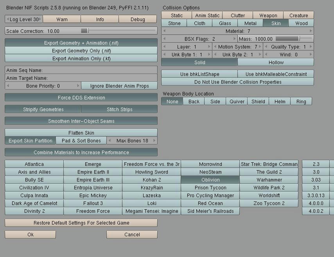
Task: Click the Anim Seq Name field
Action: [81, 70]
